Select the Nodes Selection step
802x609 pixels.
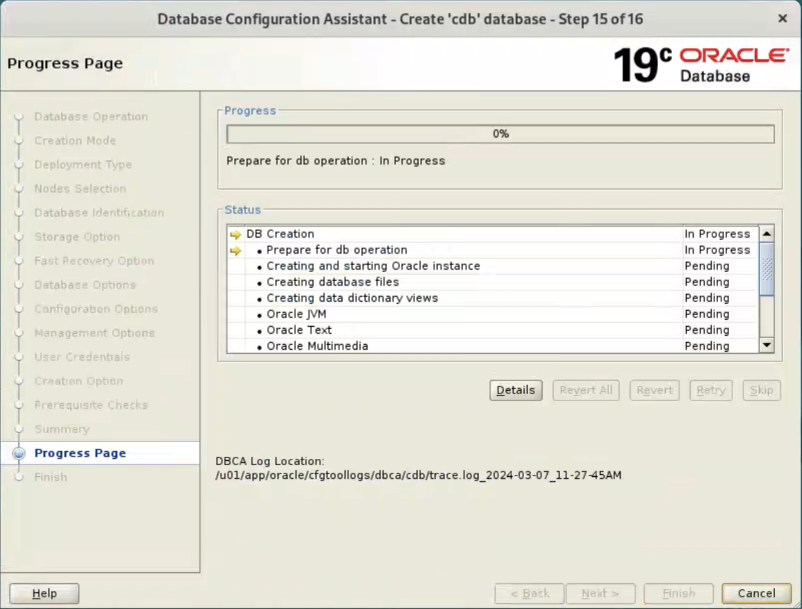80,189
